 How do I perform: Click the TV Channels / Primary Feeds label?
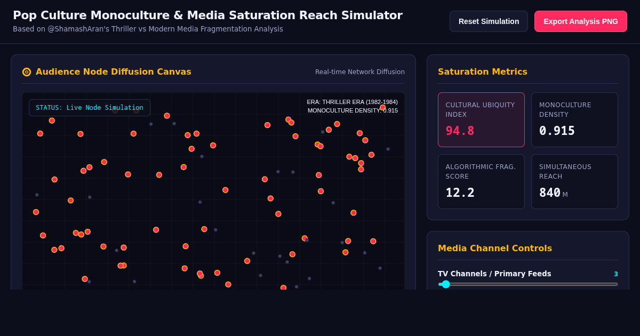(494, 274)
